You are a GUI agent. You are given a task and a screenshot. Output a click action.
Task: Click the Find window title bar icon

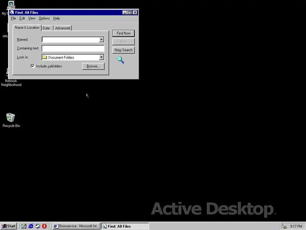click(12, 13)
